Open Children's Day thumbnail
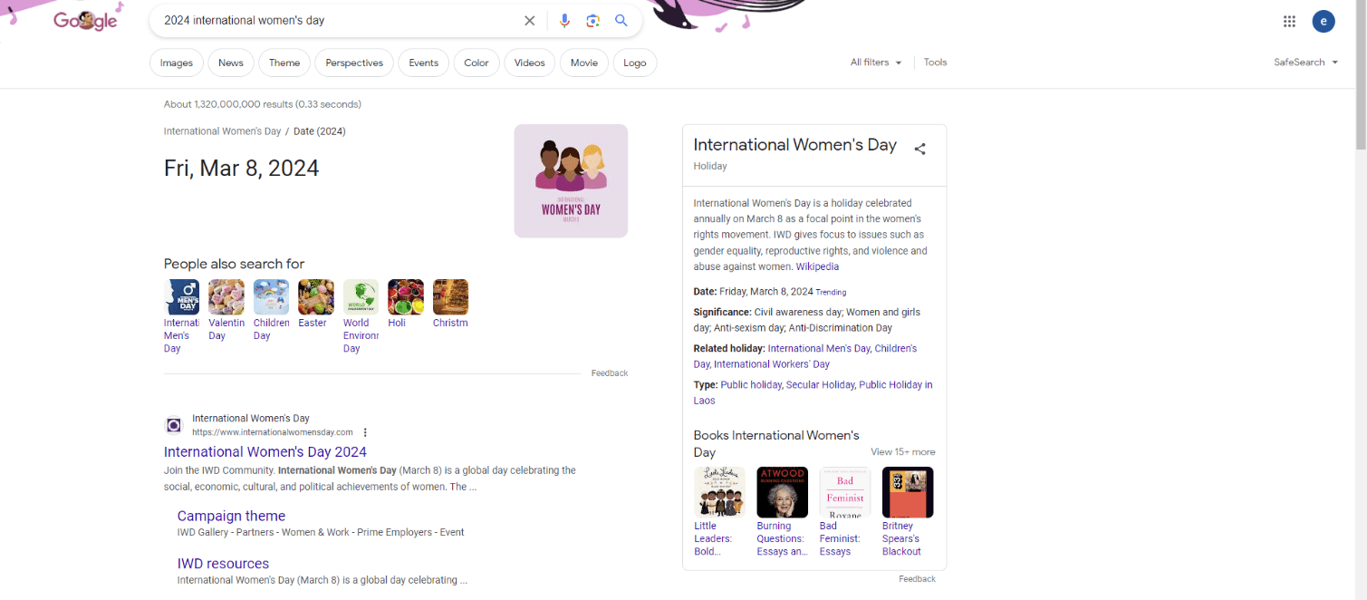 [x=271, y=297]
